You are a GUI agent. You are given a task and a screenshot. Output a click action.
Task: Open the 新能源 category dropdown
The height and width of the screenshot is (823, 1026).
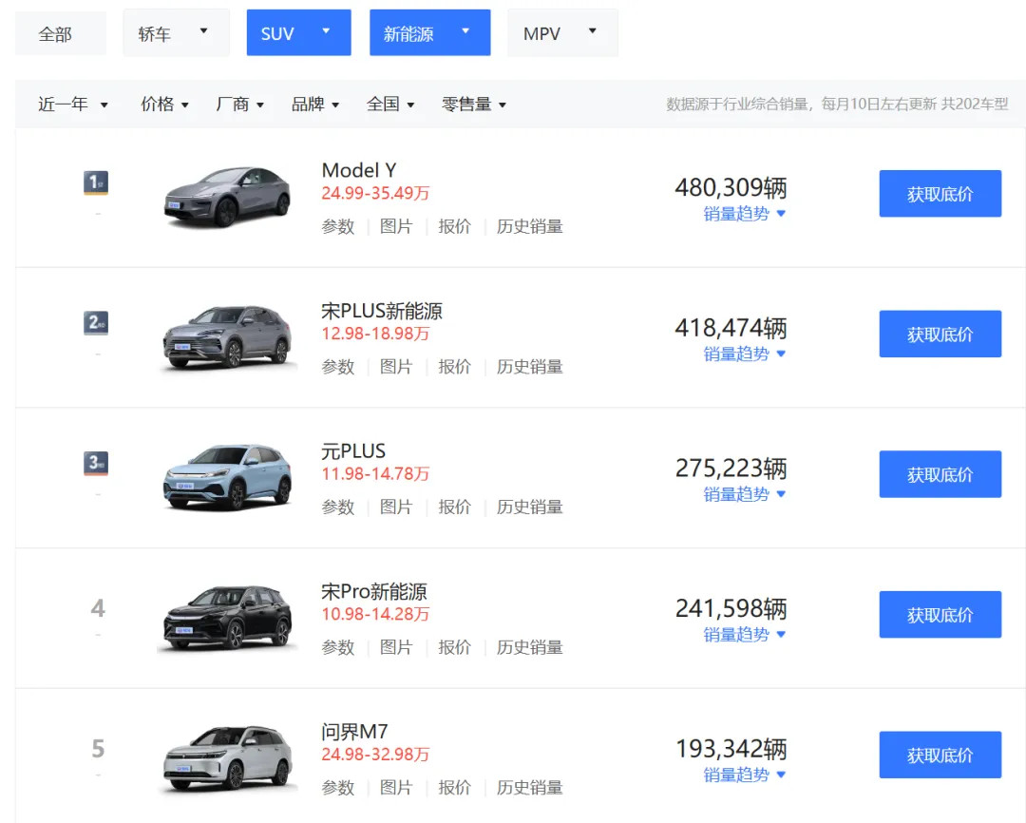pos(430,32)
